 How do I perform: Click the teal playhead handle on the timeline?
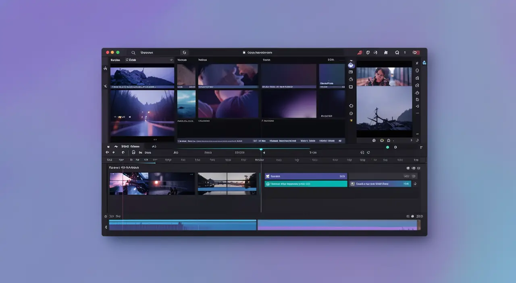point(261,150)
